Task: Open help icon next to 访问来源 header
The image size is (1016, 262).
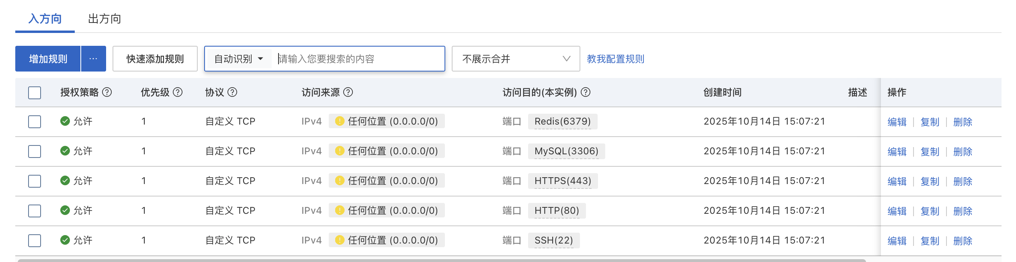Action: (x=348, y=92)
